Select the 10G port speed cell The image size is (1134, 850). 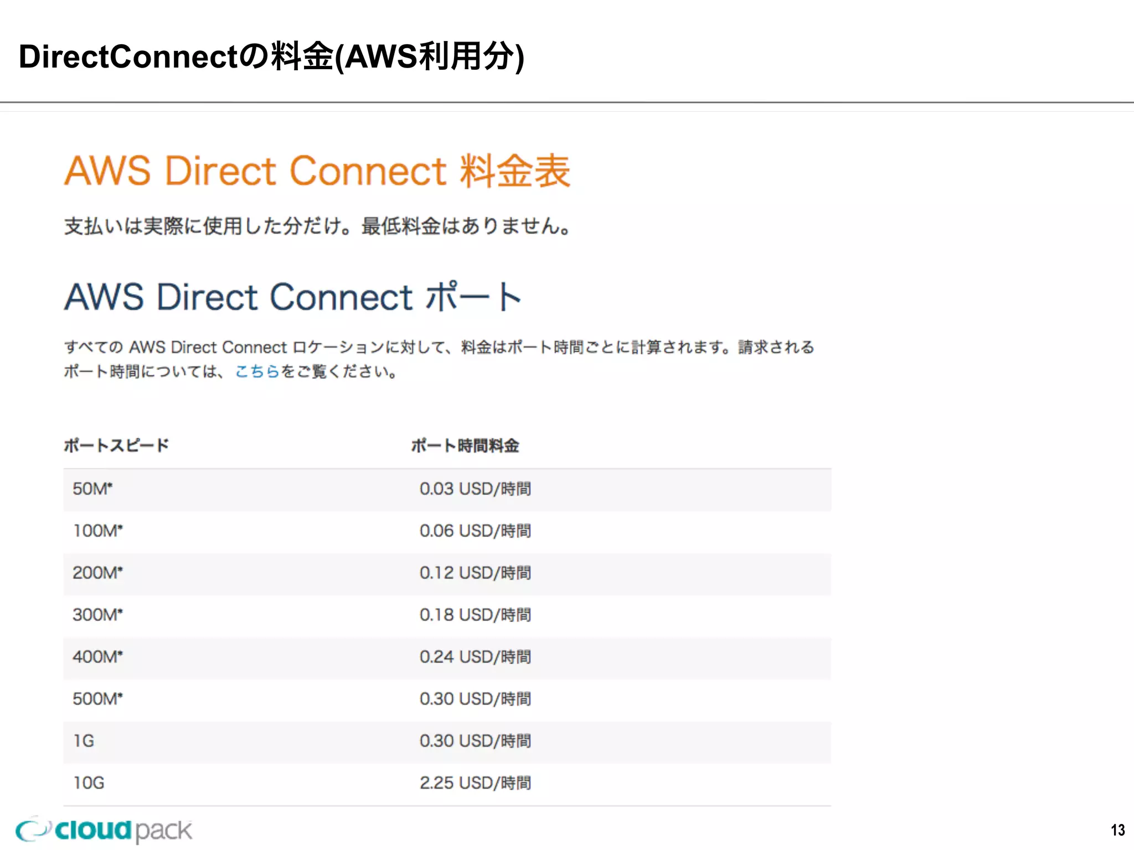(89, 783)
